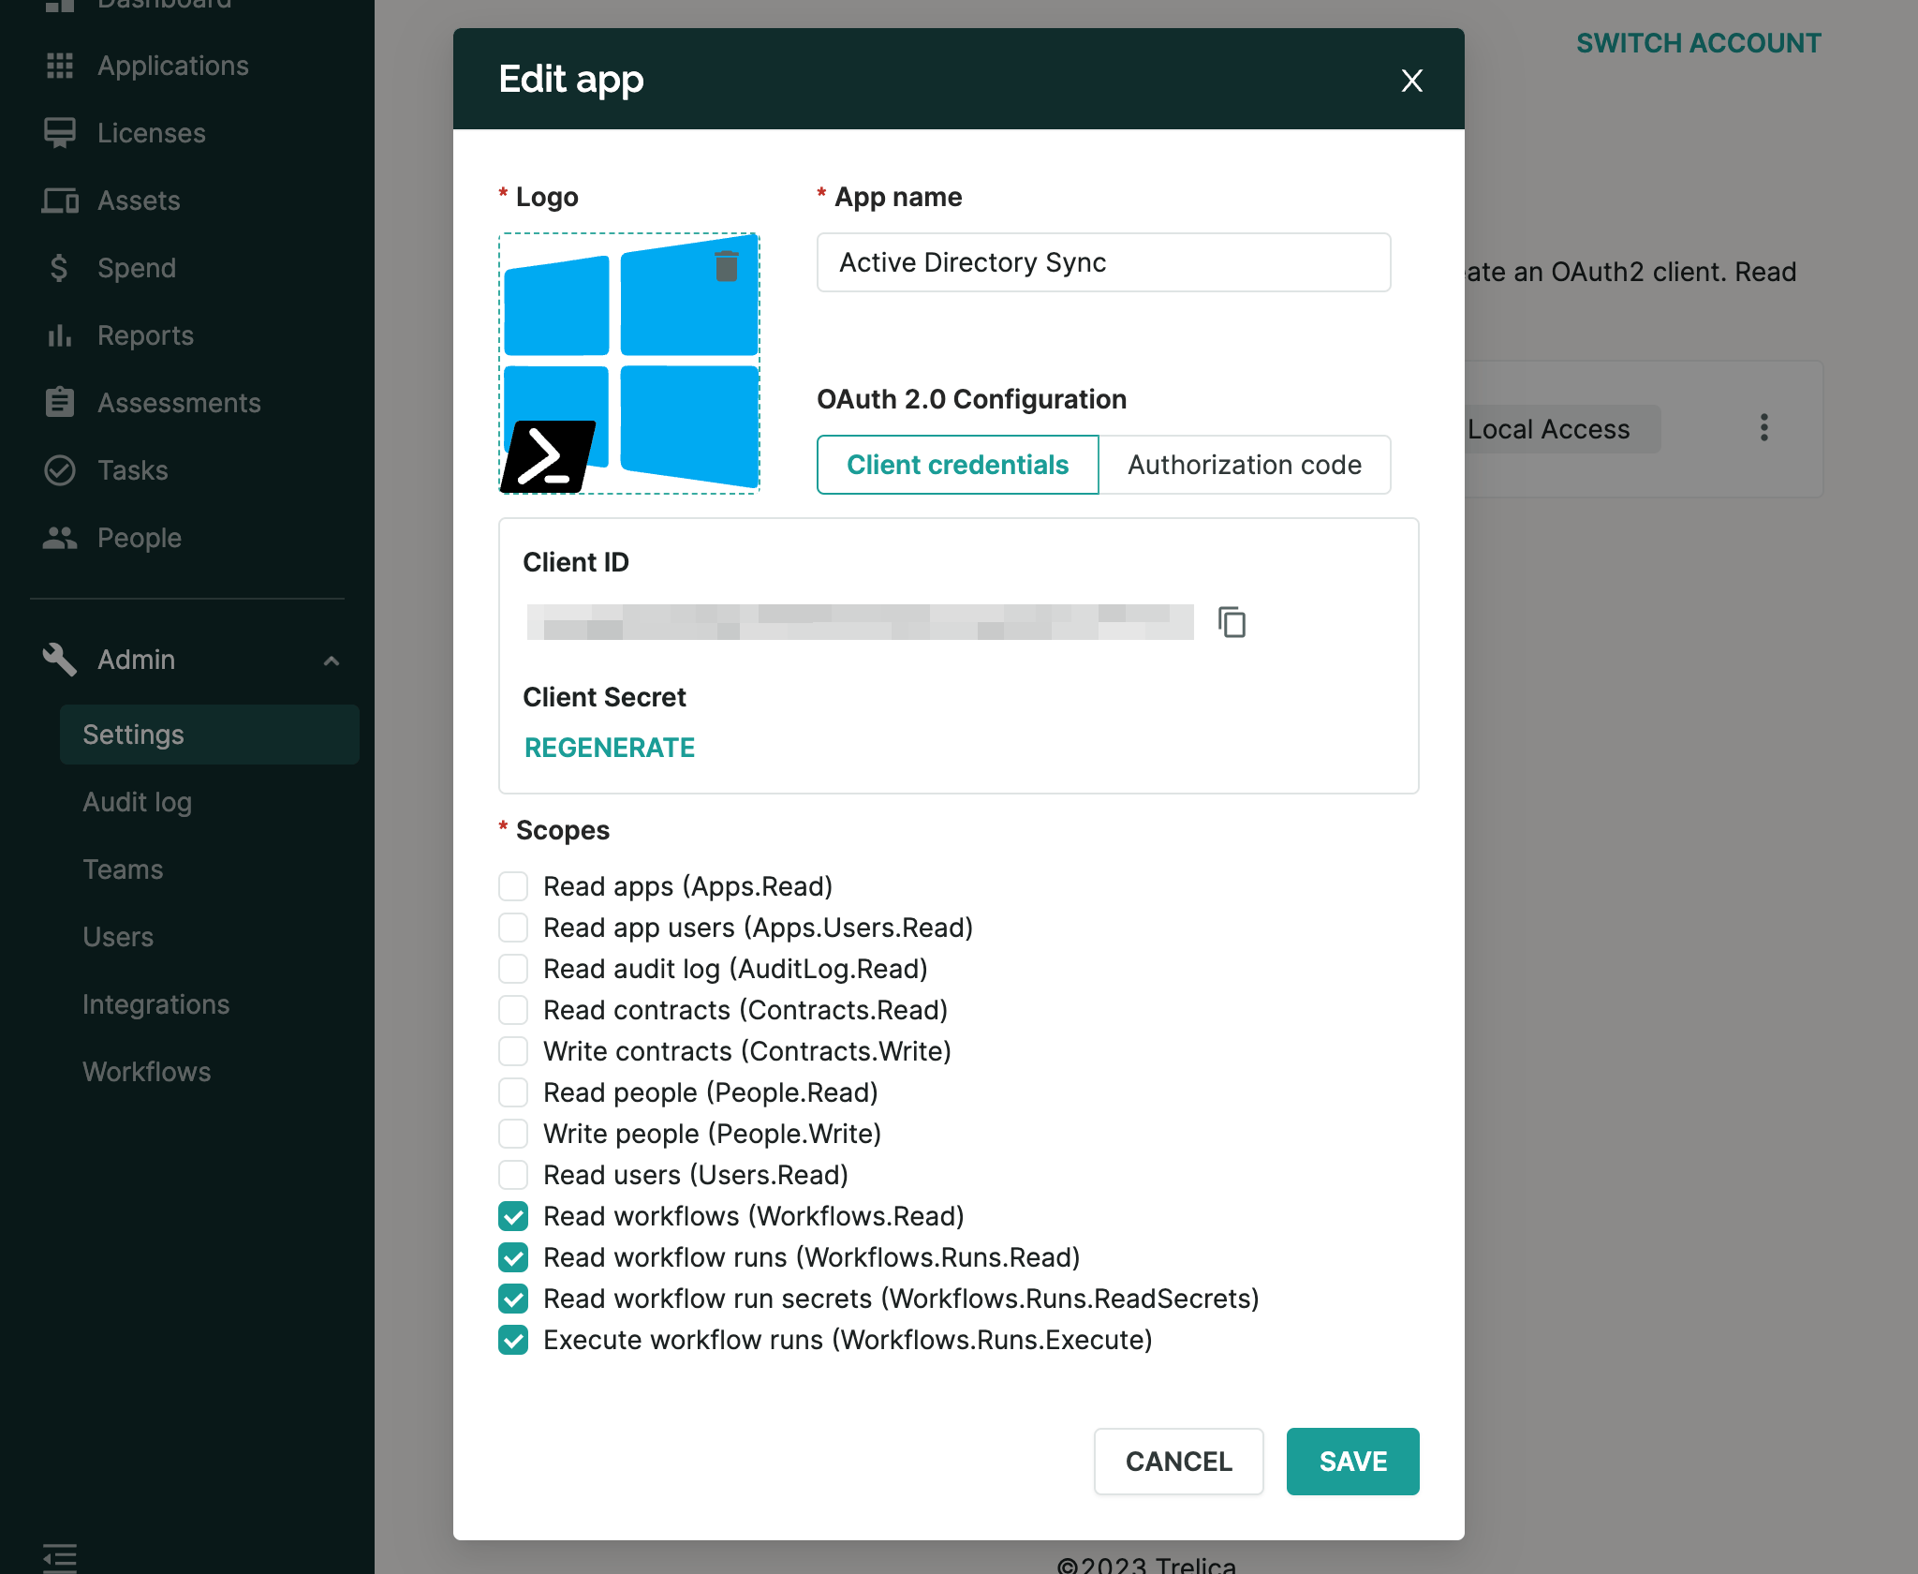Click the Admin wrench icon

pos(60,660)
